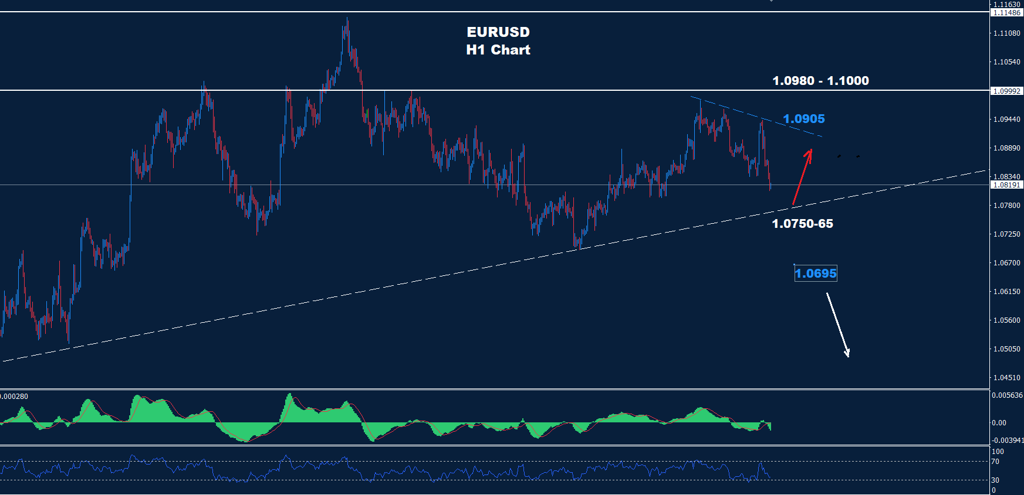Click the H1 Chart subtitle text
1024x495 pixels.
point(498,50)
